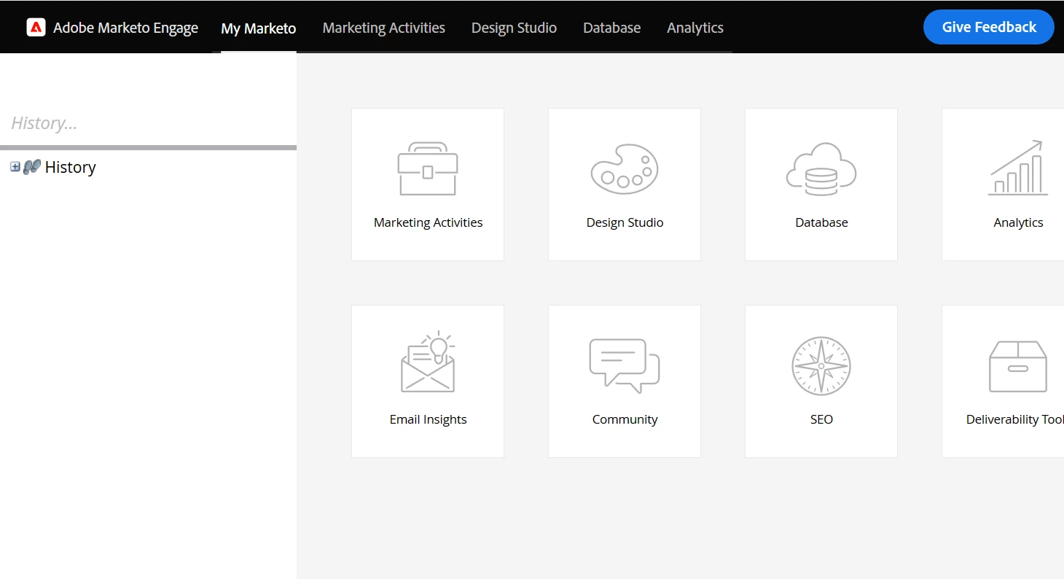Select the History tree item label

click(x=70, y=167)
